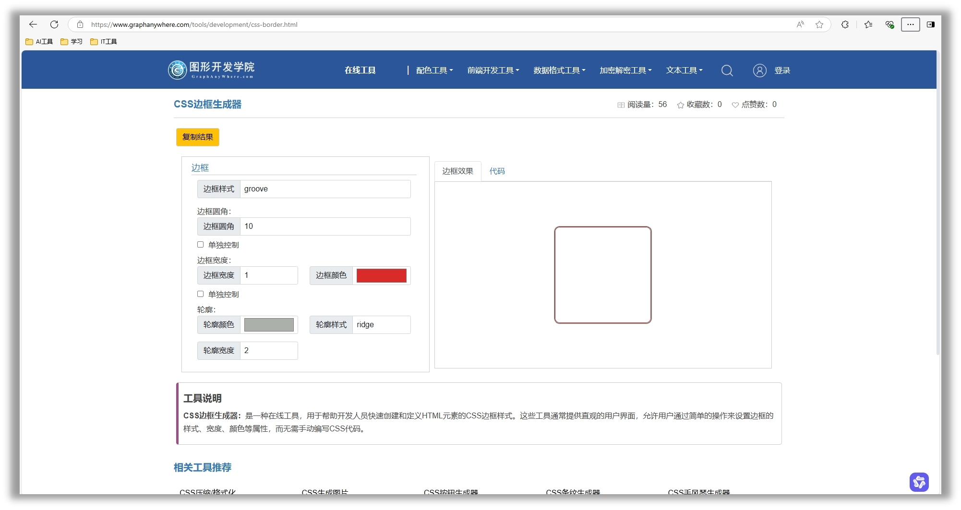The height and width of the screenshot is (510, 961).
Task: Pick the gray 轮廓颜色 color swatch
Action: click(x=269, y=325)
